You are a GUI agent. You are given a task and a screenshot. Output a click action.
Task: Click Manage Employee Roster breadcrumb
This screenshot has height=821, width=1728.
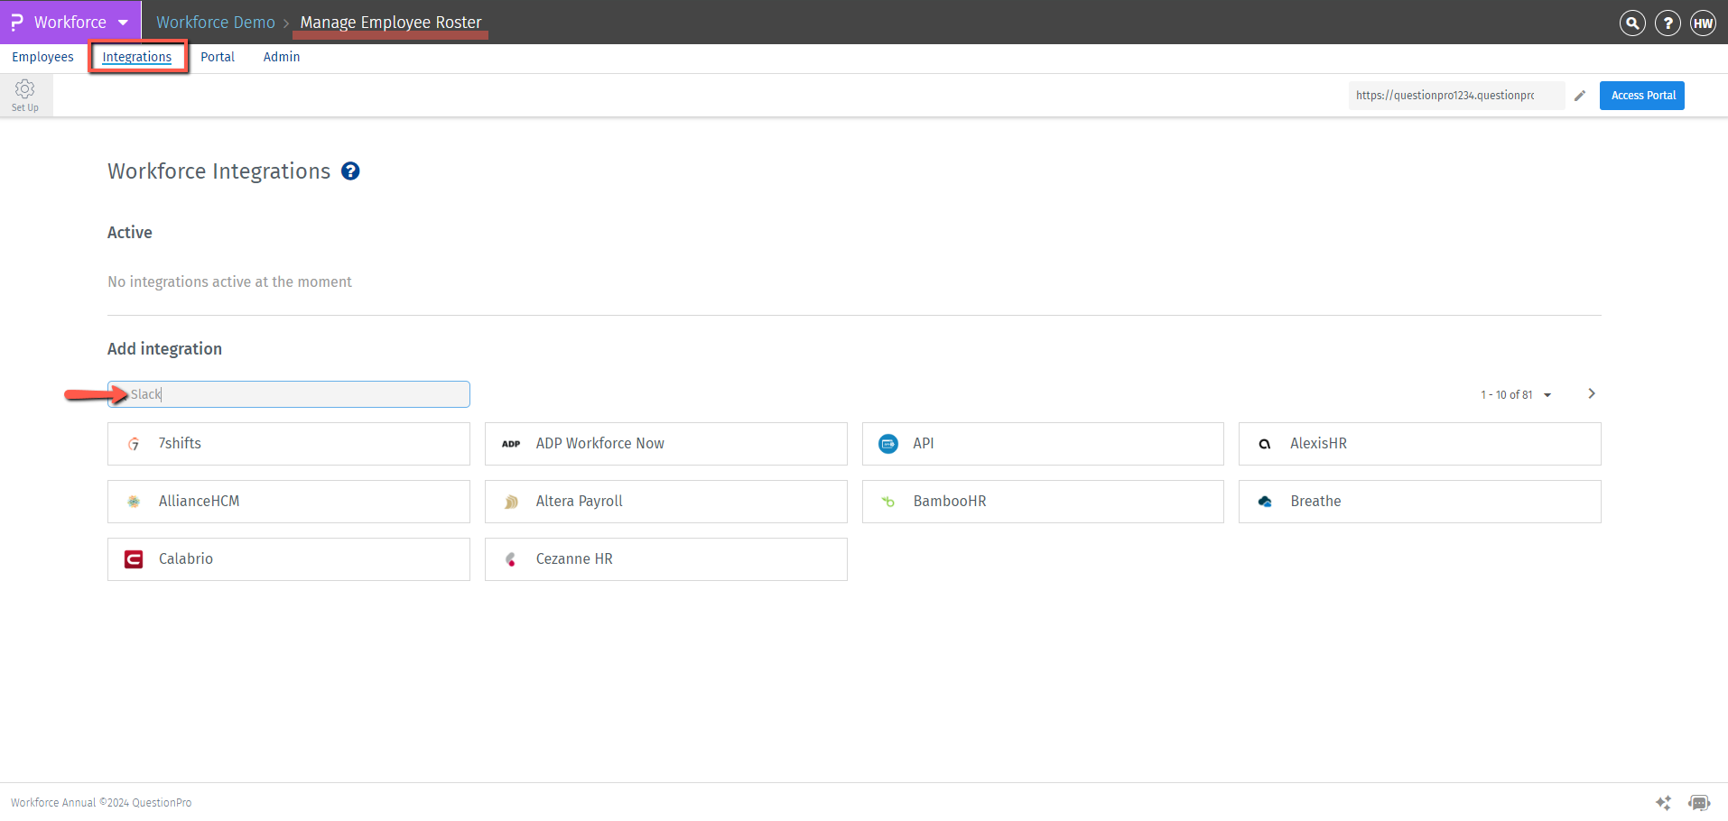point(391,23)
